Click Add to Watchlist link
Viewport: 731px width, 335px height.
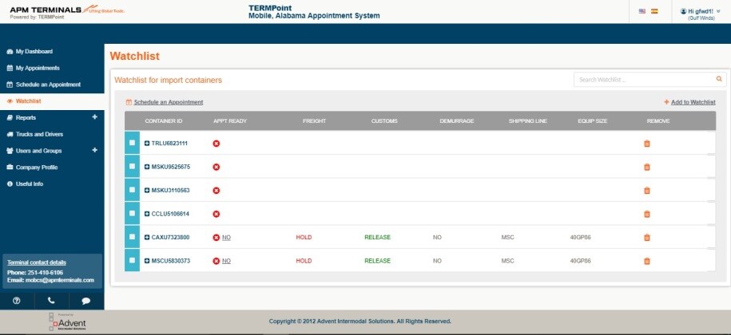tap(692, 102)
